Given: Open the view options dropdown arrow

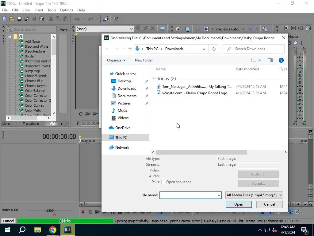Looking at the screenshot, I should point(260,60).
